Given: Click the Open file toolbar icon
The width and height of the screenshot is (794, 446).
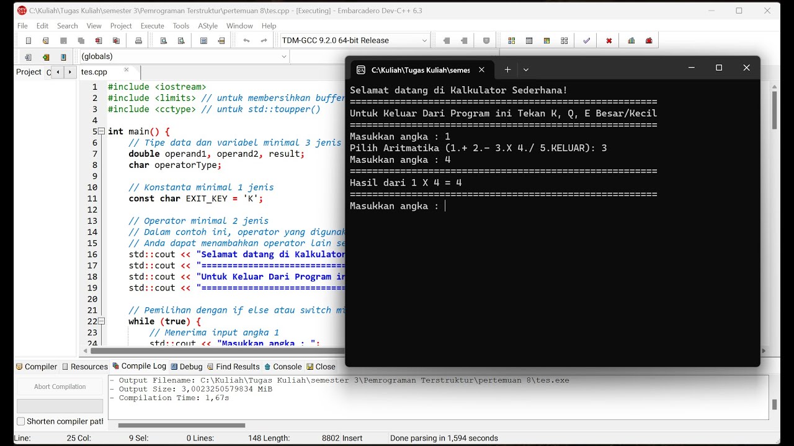Looking at the screenshot, I should coord(46,41).
